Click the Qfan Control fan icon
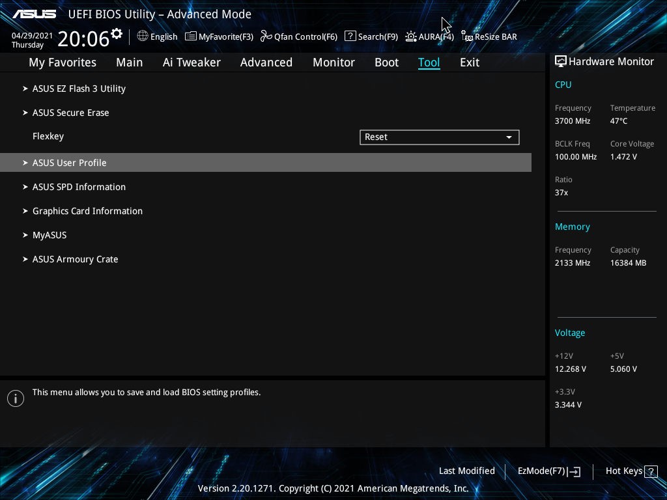Image resolution: width=667 pixels, height=500 pixels. [x=266, y=36]
